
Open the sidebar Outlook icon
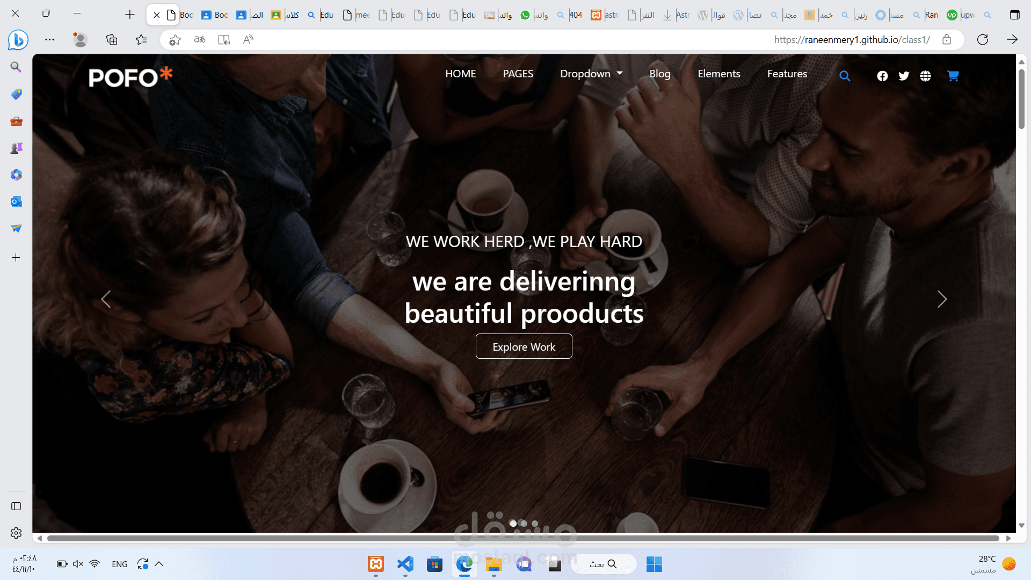coord(16,201)
